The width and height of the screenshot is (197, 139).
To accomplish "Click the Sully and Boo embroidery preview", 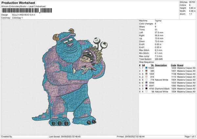I will [70, 77].
